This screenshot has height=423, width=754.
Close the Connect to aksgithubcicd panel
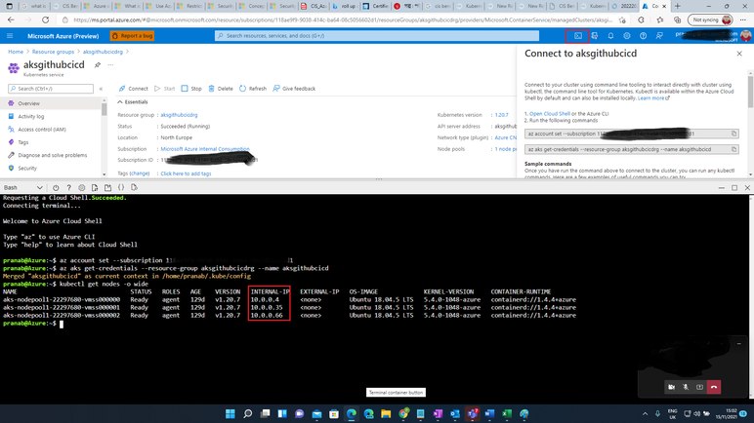point(739,54)
